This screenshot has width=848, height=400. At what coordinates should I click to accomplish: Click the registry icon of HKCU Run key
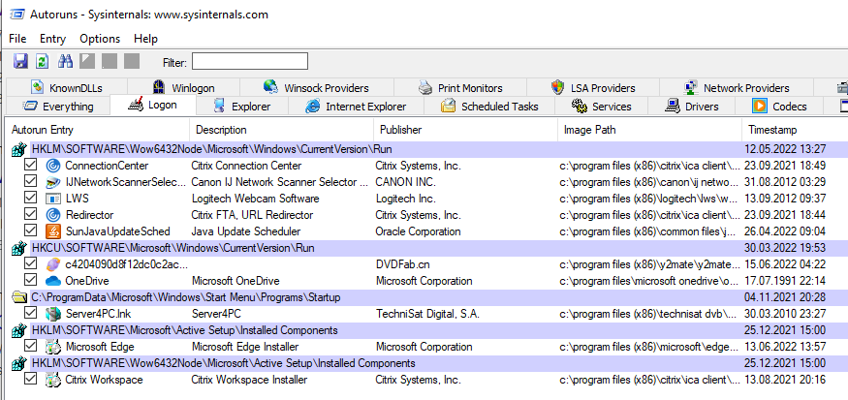pos(19,248)
